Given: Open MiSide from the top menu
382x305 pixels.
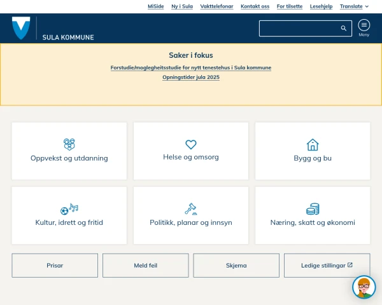Looking at the screenshot, I should 155,6.
